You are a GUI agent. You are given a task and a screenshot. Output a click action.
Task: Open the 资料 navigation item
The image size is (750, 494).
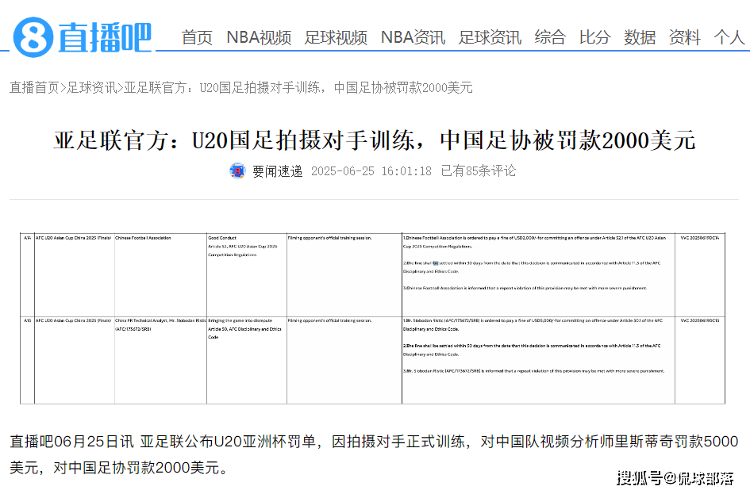684,37
